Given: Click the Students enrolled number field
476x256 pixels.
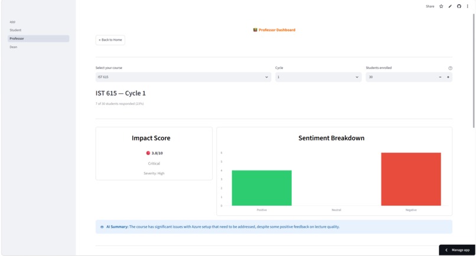Looking at the screenshot, I should (x=401, y=77).
